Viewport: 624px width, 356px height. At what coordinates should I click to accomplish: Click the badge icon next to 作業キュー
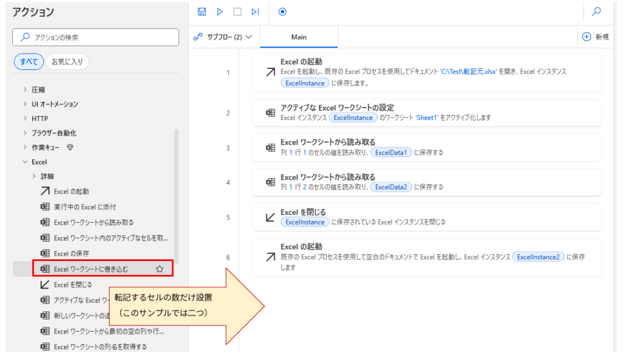point(71,147)
